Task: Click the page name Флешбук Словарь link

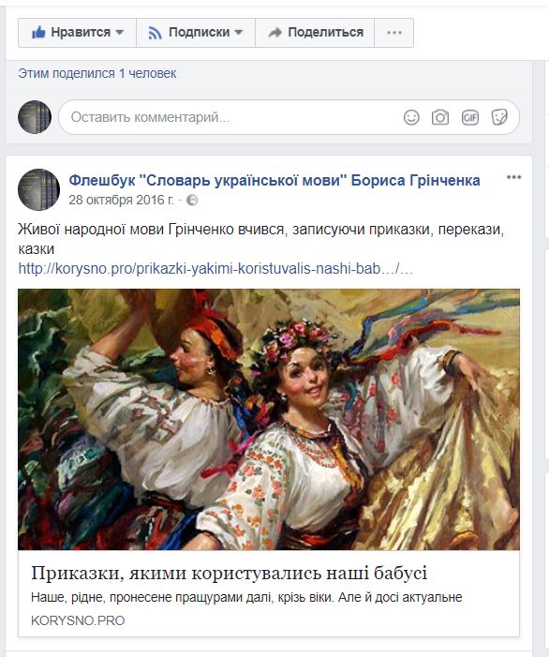Action: click(x=274, y=181)
